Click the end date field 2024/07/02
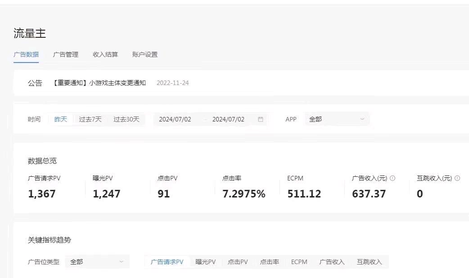 coord(228,119)
